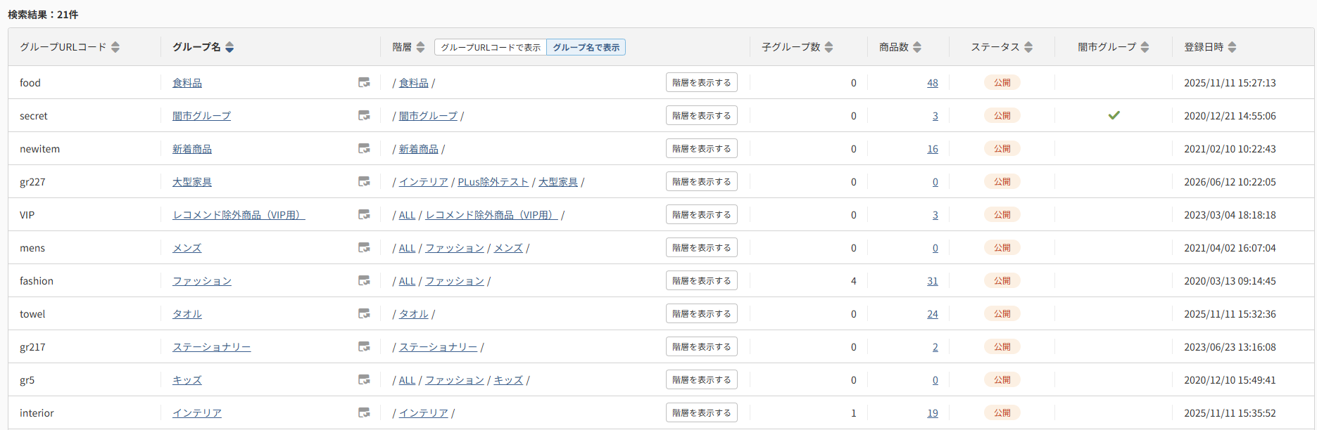The width and height of the screenshot is (1317, 430).
Task: Open the window icon in interior row
Action: click(364, 413)
